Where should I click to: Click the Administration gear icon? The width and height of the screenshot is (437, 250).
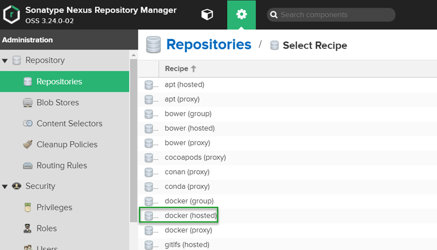coord(241,15)
